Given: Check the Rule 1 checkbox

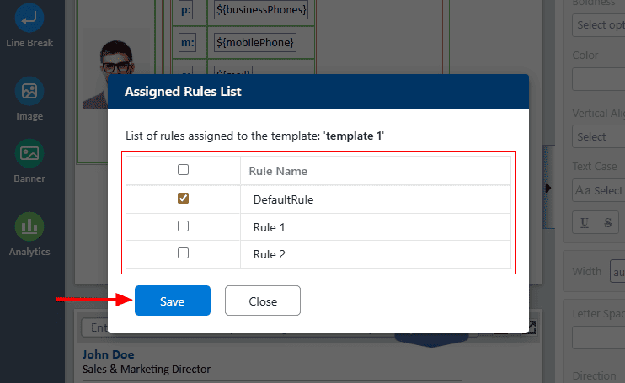Looking at the screenshot, I should pos(183,226).
